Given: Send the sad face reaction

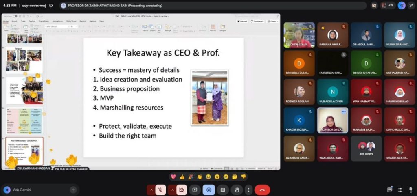Looking at the screenshot, I should (x=226, y=177).
